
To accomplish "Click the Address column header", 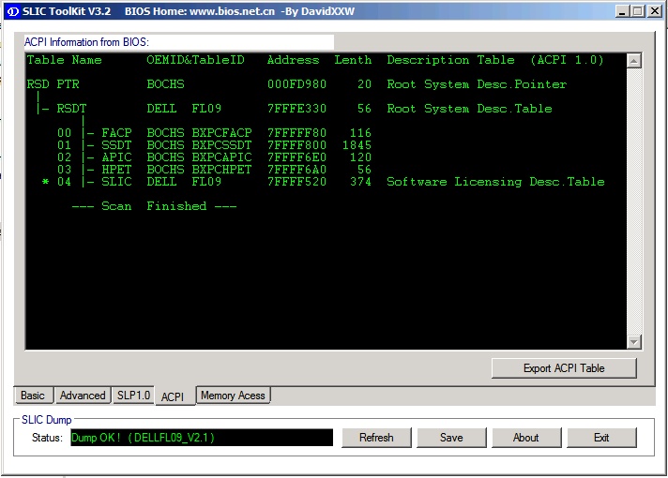I will [x=293, y=60].
